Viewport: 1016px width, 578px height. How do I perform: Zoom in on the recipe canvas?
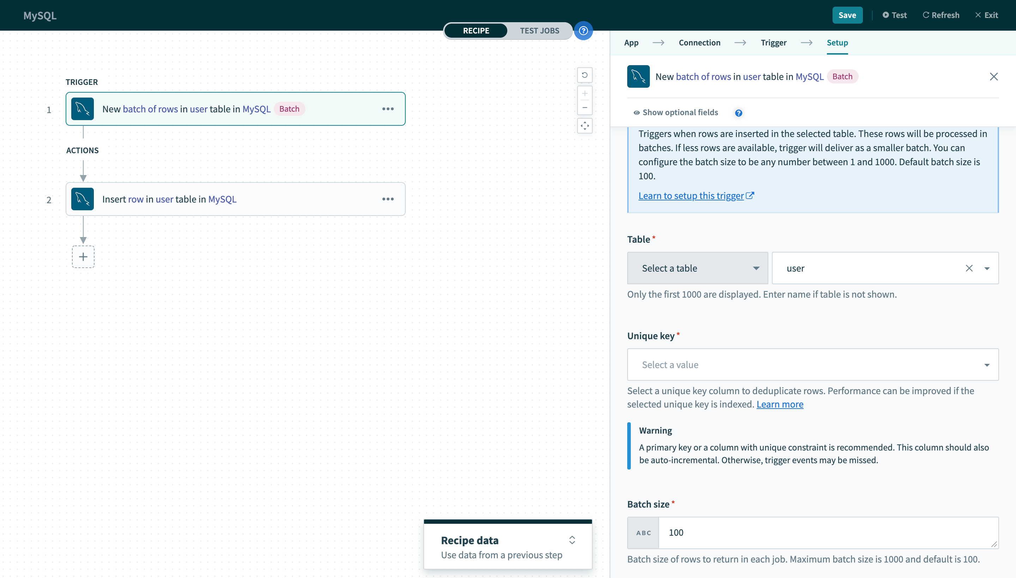[x=584, y=94]
